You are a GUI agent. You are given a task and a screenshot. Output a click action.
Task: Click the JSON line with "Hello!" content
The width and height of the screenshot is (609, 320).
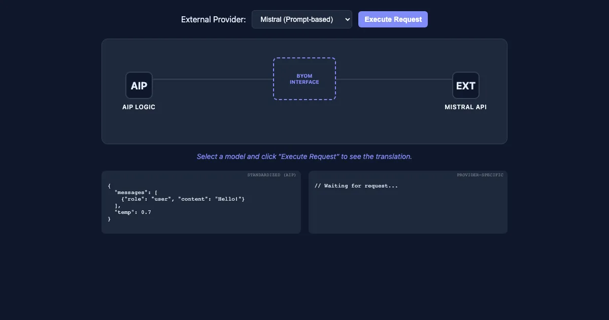tap(183, 199)
